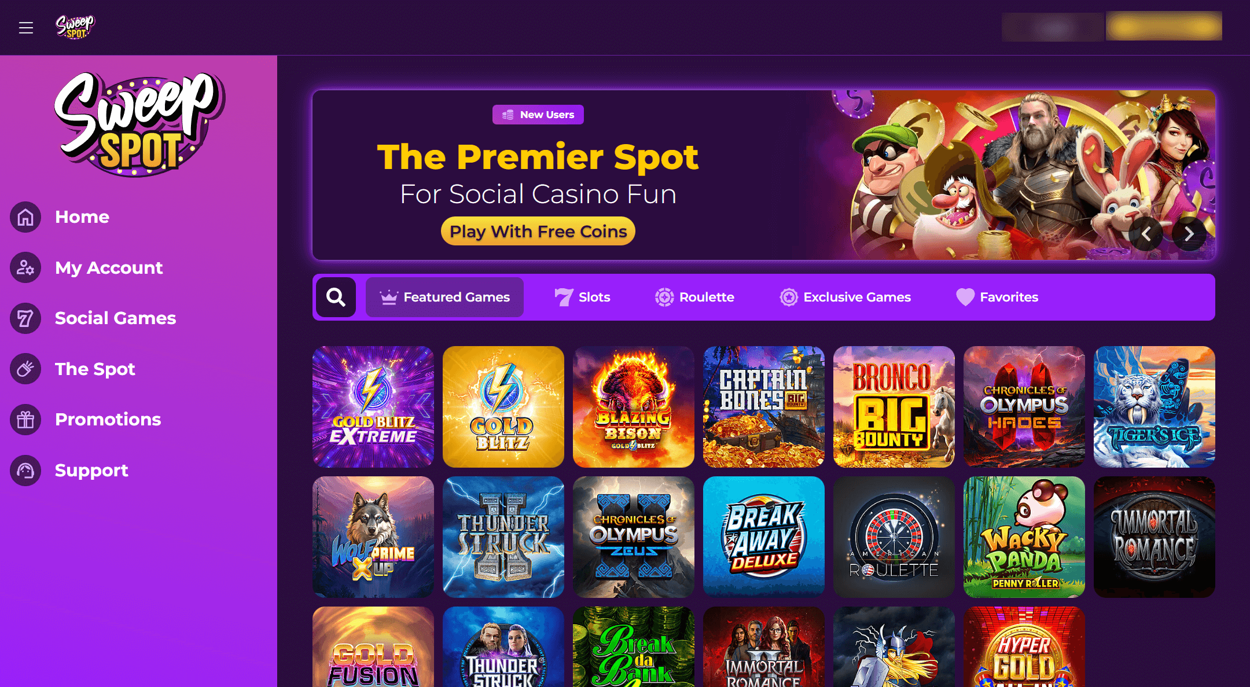
Task: Open the Roulette category tab
Action: 694,297
